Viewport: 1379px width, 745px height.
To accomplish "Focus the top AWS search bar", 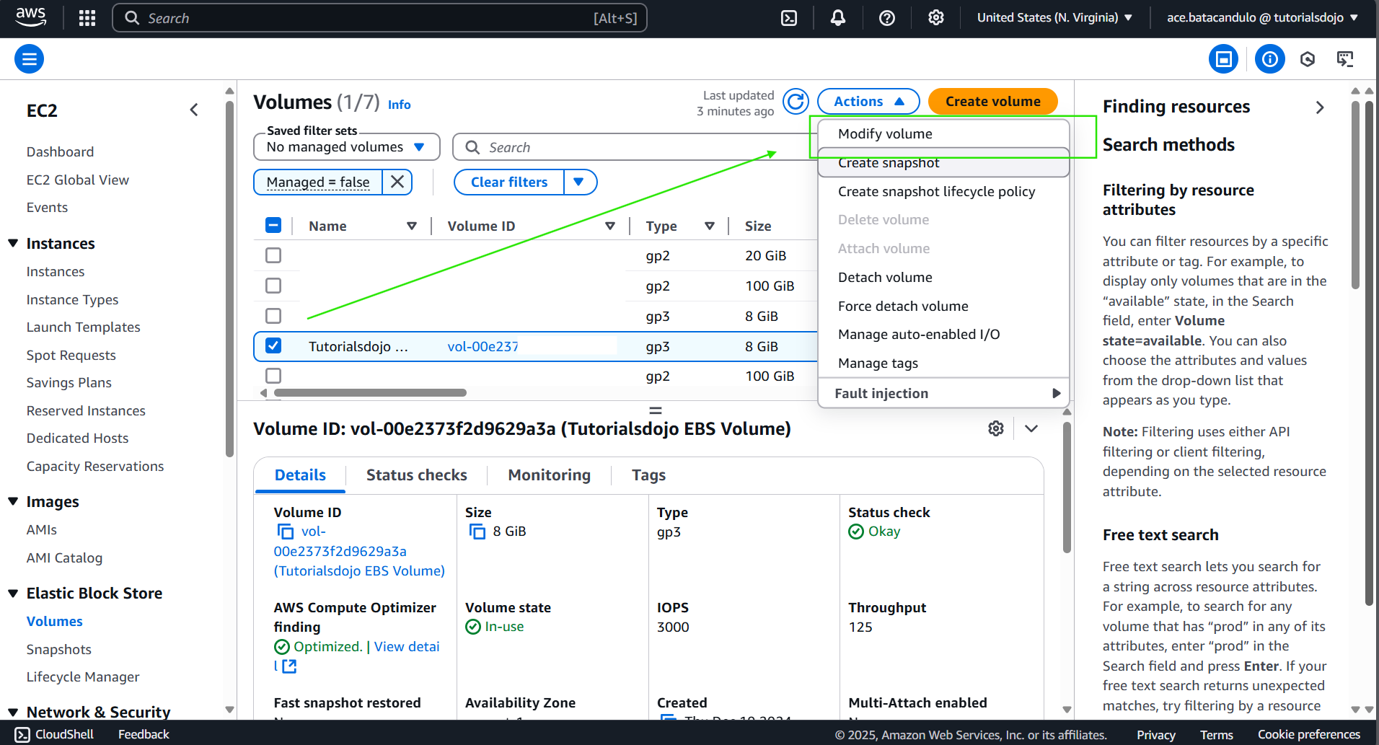I will pyautogui.click(x=380, y=18).
